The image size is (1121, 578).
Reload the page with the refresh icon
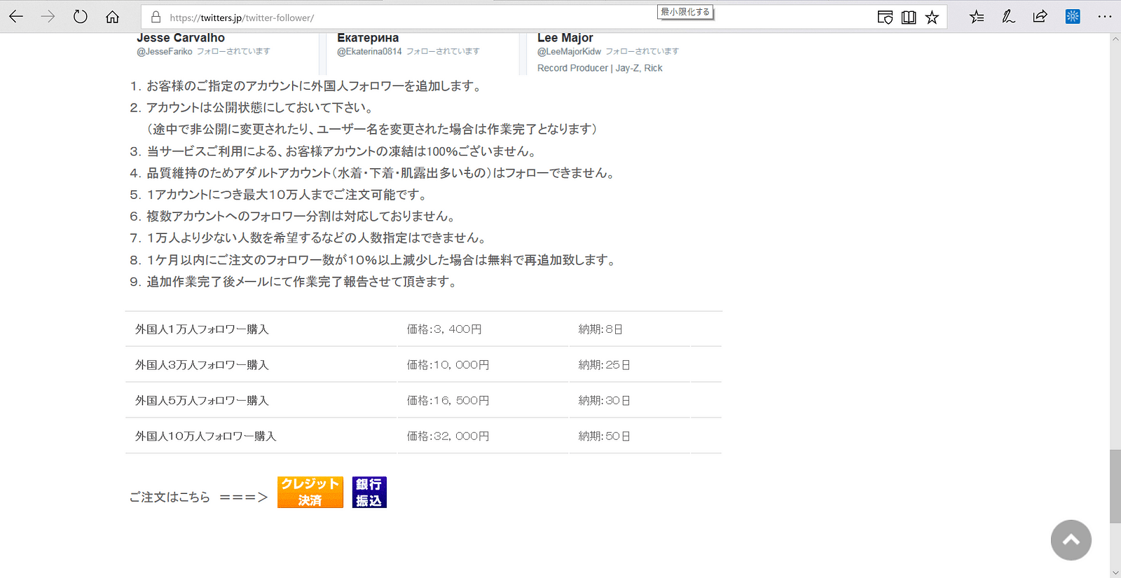tap(81, 17)
